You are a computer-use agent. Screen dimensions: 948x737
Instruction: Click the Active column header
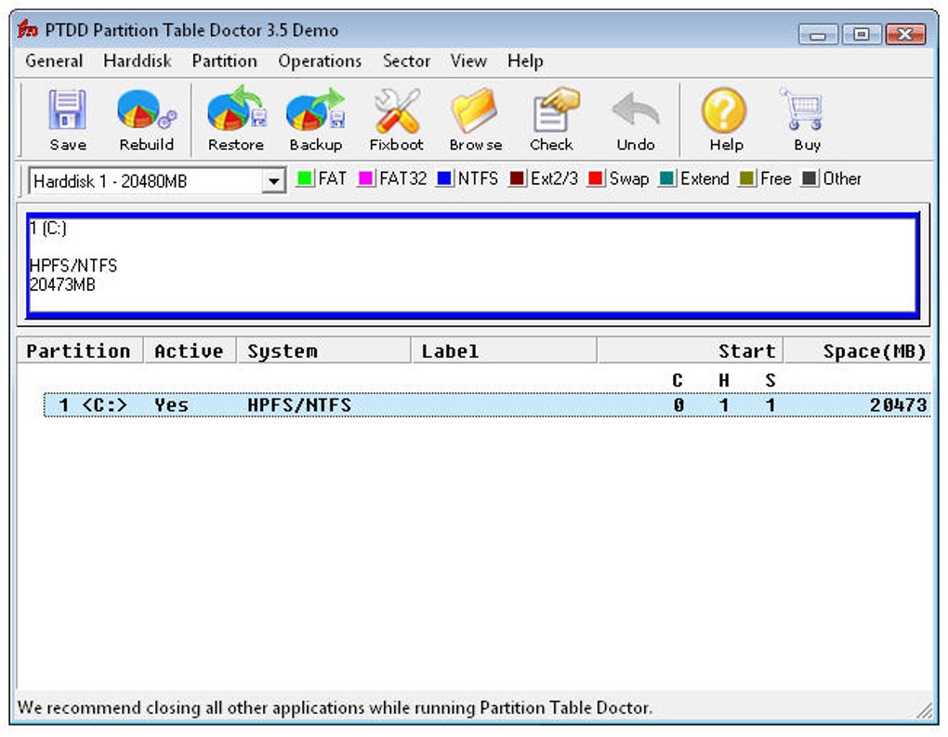pyautogui.click(x=190, y=351)
